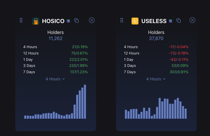Click HOSICO 1 Day change value 222/2.01%
Screen dimensions: 210x136
(x=80, y=59)
